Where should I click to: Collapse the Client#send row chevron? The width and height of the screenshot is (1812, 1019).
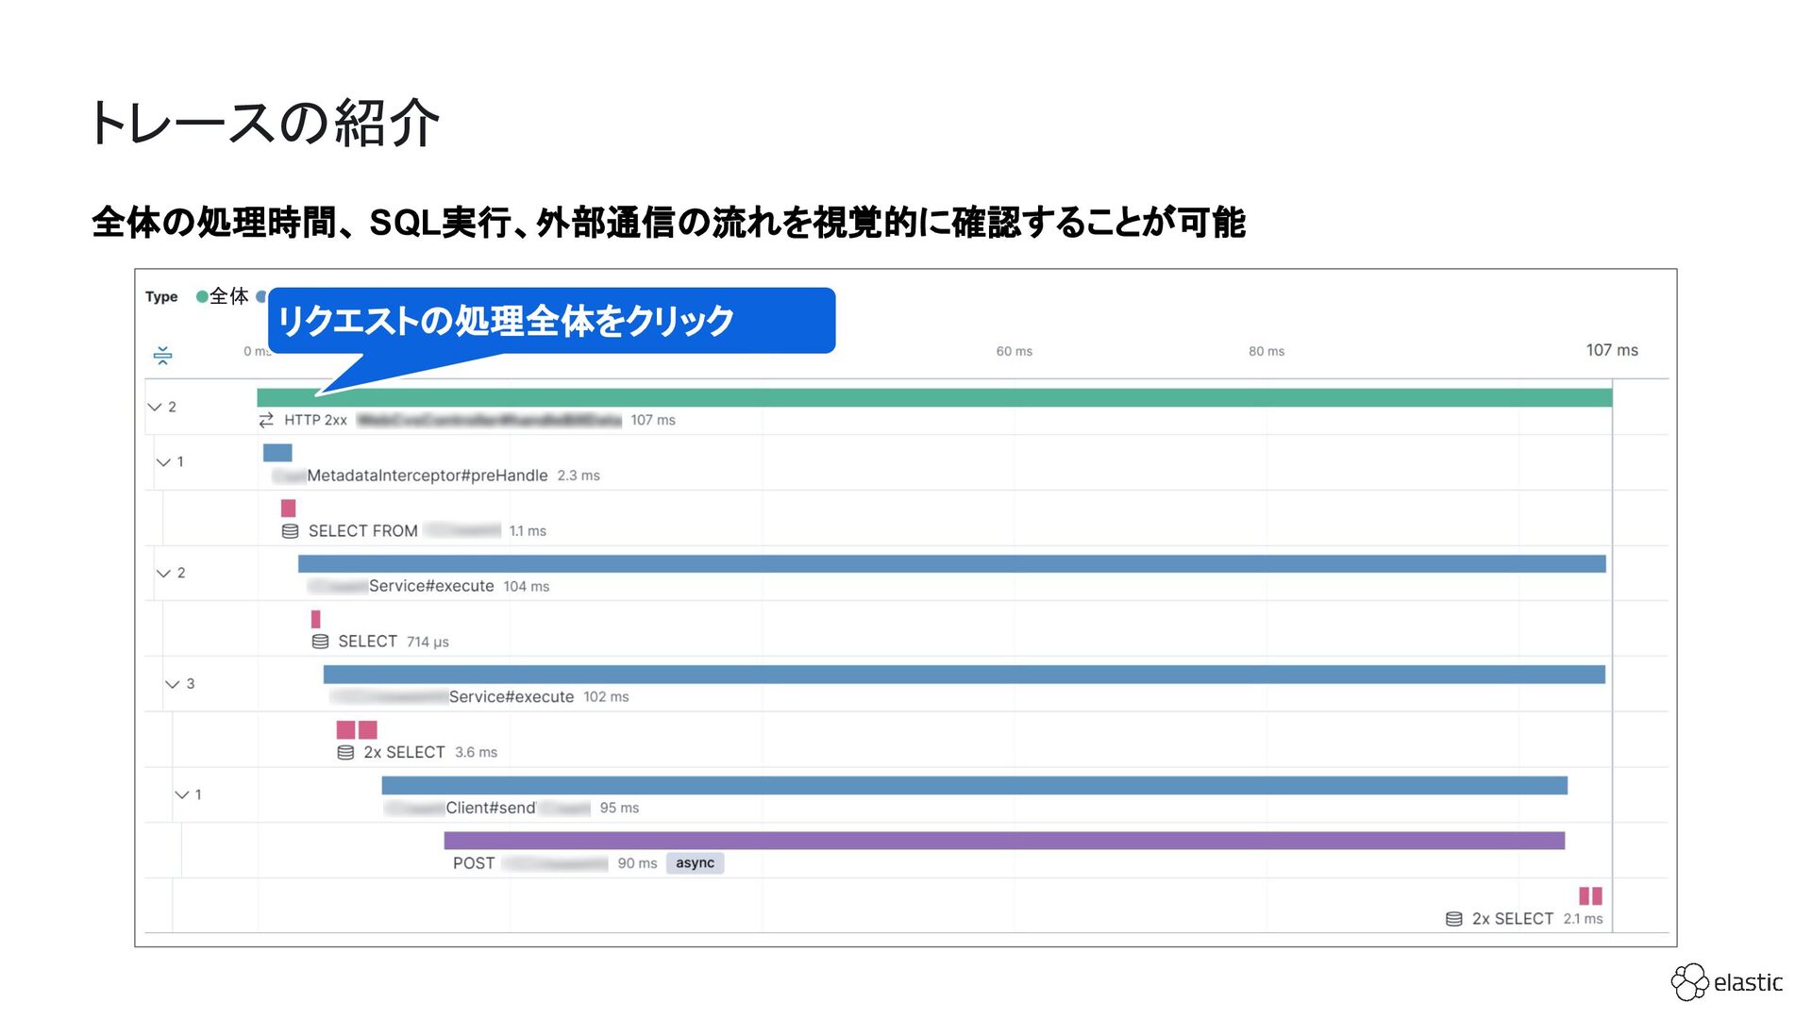(181, 794)
